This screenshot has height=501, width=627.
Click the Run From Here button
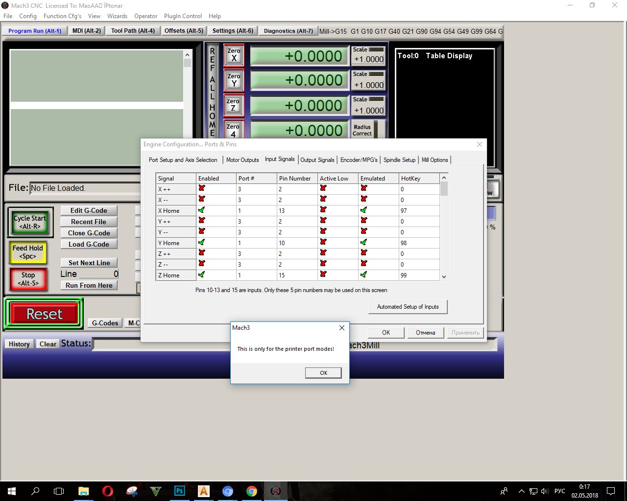[x=89, y=285]
